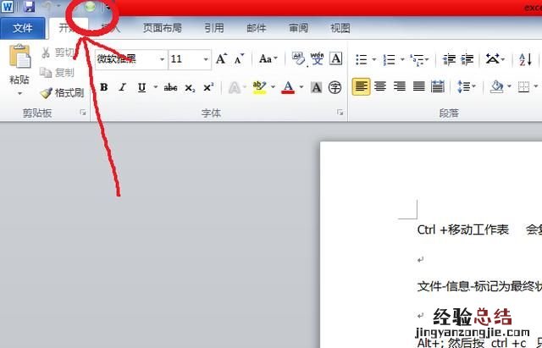Click the 粘贴 paste clipboard icon
This screenshot has width=542, height=348.
[x=19, y=56]
